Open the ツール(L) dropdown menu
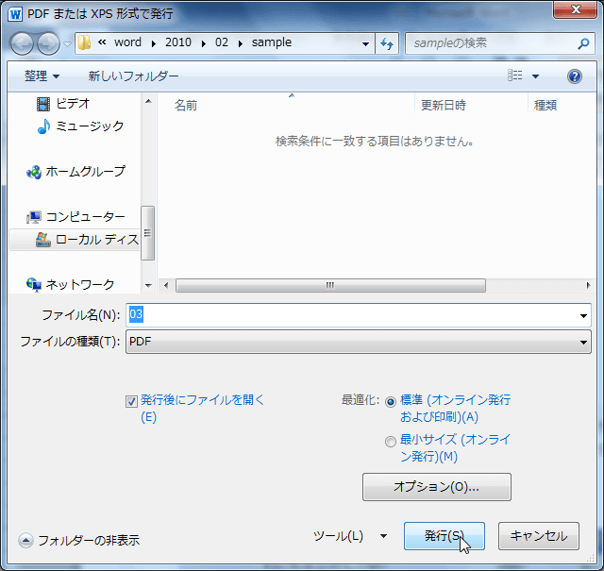Image resolution: width=604 pixels, height=571 pixels. point(350,536)
